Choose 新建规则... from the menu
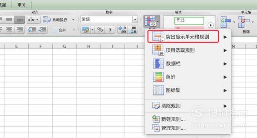 point(173,119)
